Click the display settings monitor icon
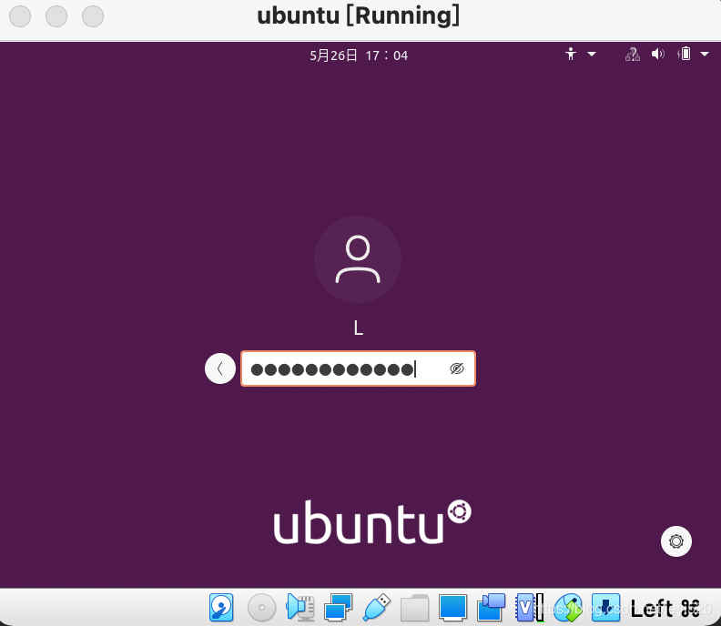Viewport: 721px width, 626px height. pyautogui.click(x=453, y=607)
